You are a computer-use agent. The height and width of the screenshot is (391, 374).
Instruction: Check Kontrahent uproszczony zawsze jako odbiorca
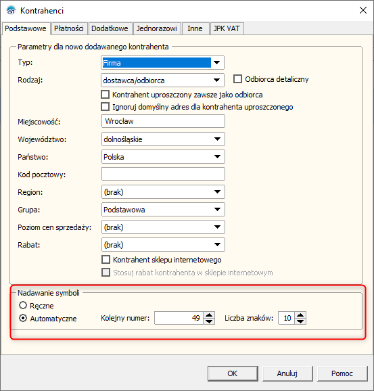click(106, 95)
